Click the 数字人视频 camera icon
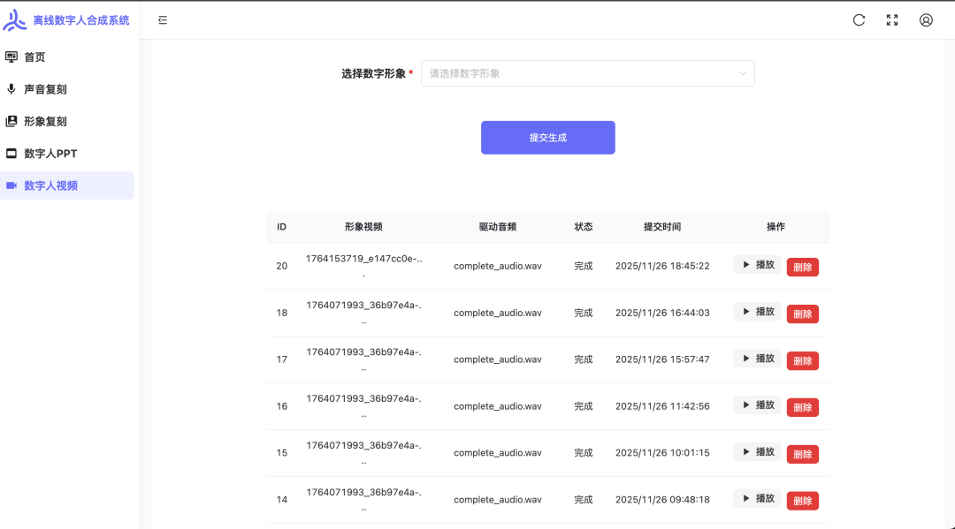Viewport: 955px width, 529px height. 11,185
